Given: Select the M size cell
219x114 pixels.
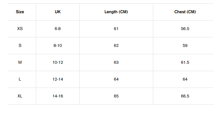Looking at the screenshot, I should [x=20, y=62].
